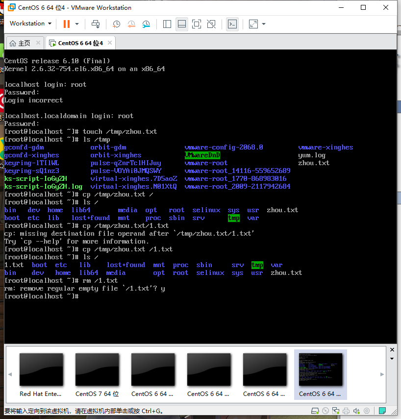Click the 'cp --help' hint line

click(76, 242)
